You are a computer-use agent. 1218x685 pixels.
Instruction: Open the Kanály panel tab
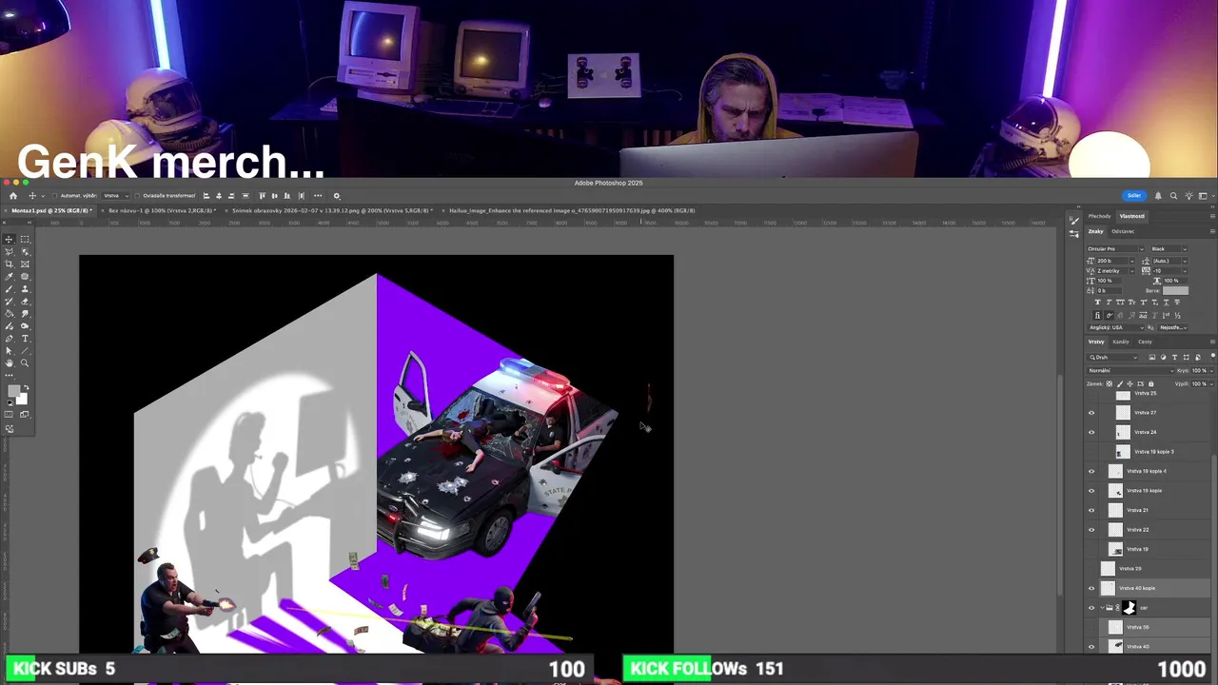(x=1121, y=342)
